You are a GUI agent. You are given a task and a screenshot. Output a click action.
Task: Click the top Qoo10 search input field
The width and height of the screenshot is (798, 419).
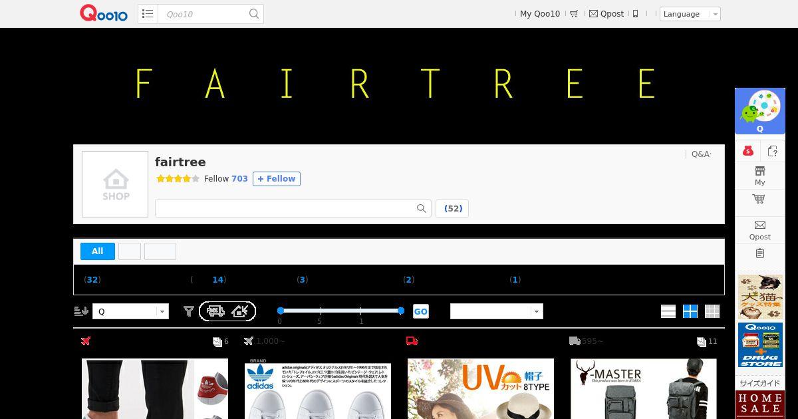(x=203, y=14)
